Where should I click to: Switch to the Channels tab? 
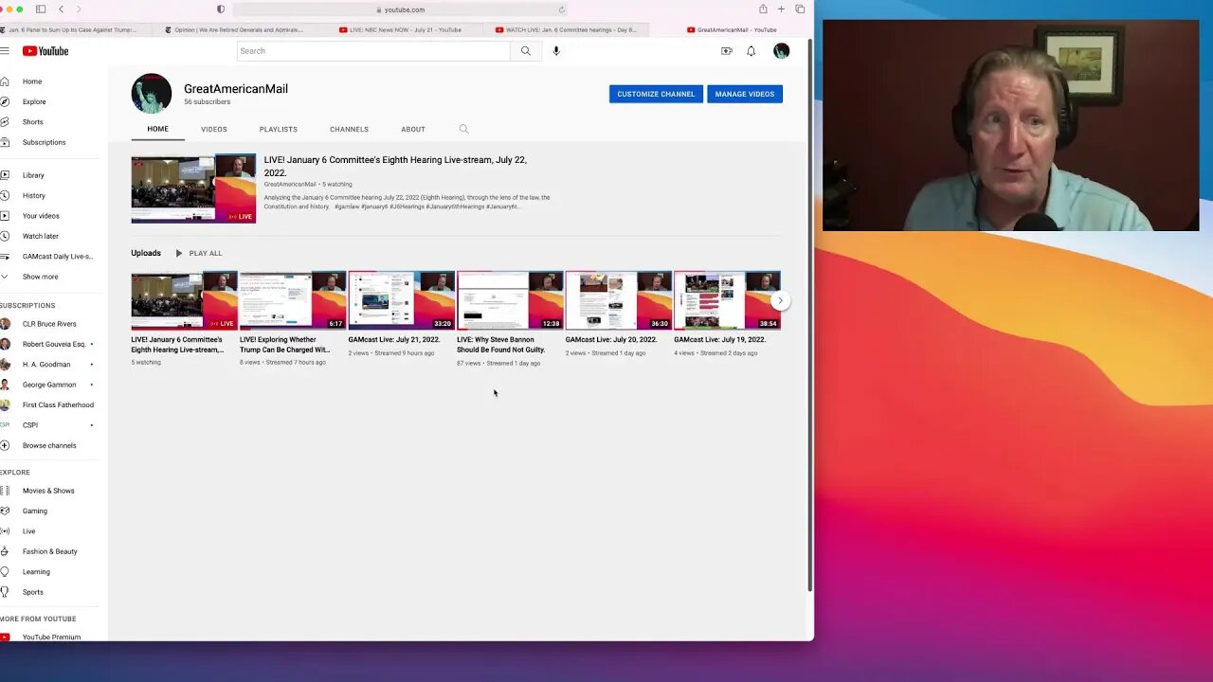click(x=349, y=129)
